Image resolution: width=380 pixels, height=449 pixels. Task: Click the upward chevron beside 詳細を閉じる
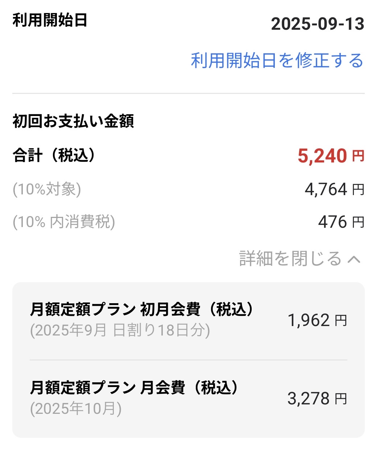tap(354, 259)
